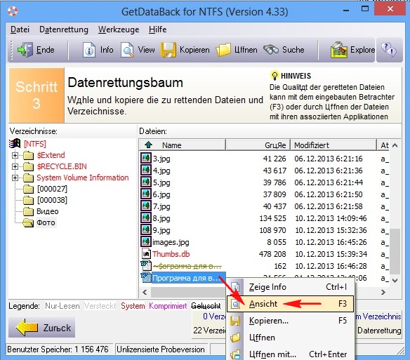Click the date 10.12.2013 16:45:26
Image resolution: width=410 pixels, height=360 pixels.
(x=331, y=242)
